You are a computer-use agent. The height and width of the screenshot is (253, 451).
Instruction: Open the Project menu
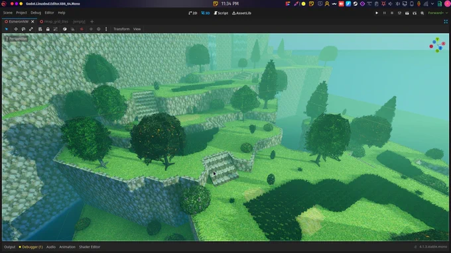(x=21, y=13)
